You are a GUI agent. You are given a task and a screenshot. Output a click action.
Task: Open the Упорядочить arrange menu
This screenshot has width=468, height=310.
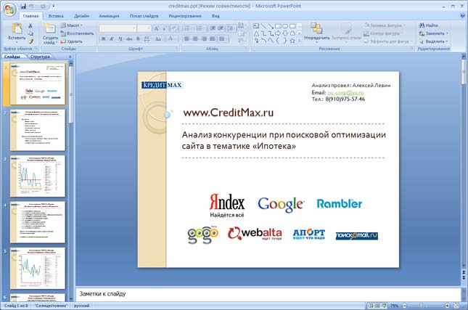point(316,32)
